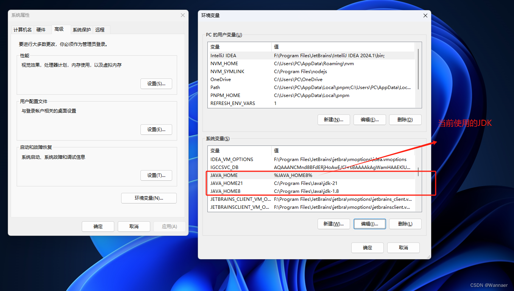Click the C:\Program Files\Java\jdk-21 value

click(305, 183)
